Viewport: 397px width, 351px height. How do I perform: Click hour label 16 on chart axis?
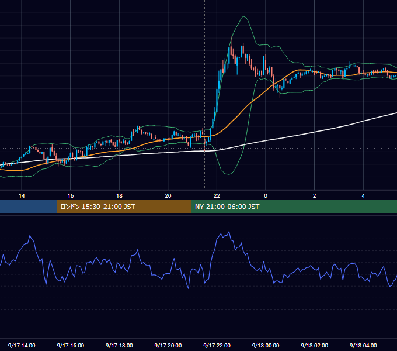click(x=71, y=196)
